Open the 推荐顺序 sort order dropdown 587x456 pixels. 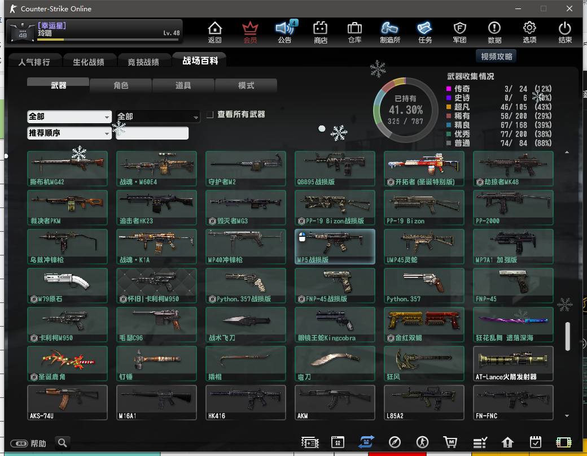(69, 133)
